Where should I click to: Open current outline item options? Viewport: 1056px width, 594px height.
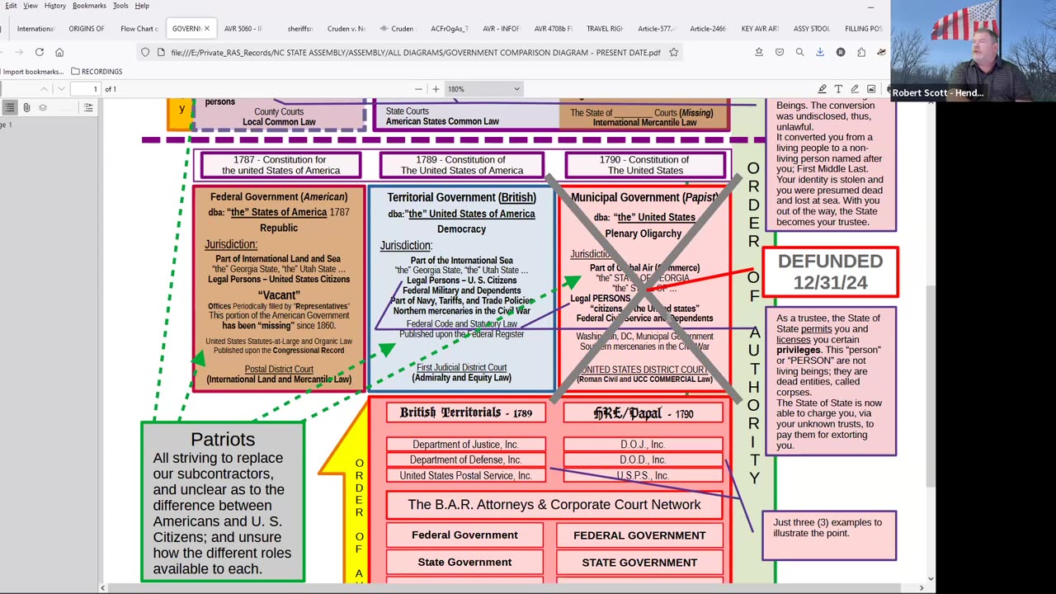88,107
